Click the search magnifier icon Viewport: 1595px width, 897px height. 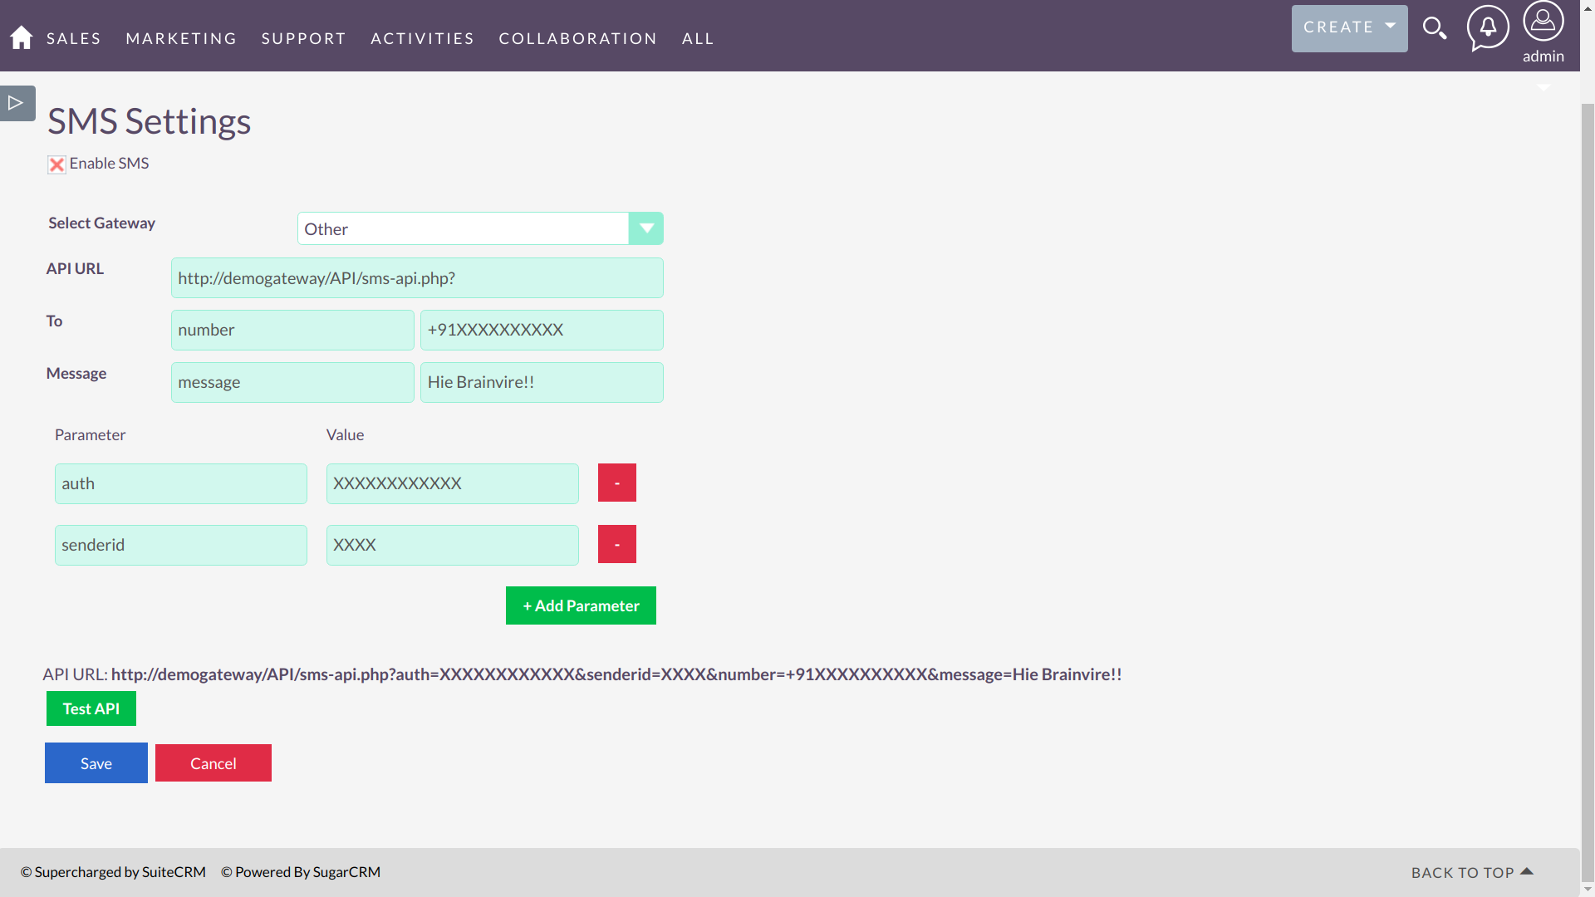click(x=1435, y=28)
